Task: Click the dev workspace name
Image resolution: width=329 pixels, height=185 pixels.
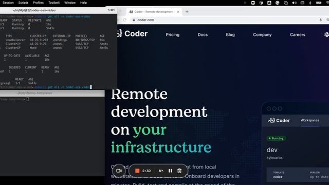Action: pos(272,150)
